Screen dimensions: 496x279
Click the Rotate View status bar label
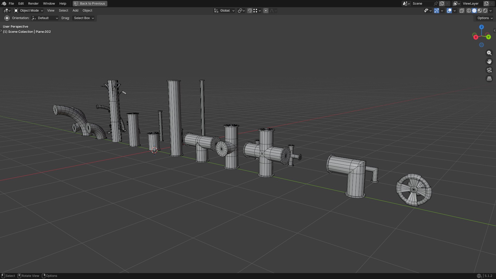pyautogui.click(x=30, y=276)
